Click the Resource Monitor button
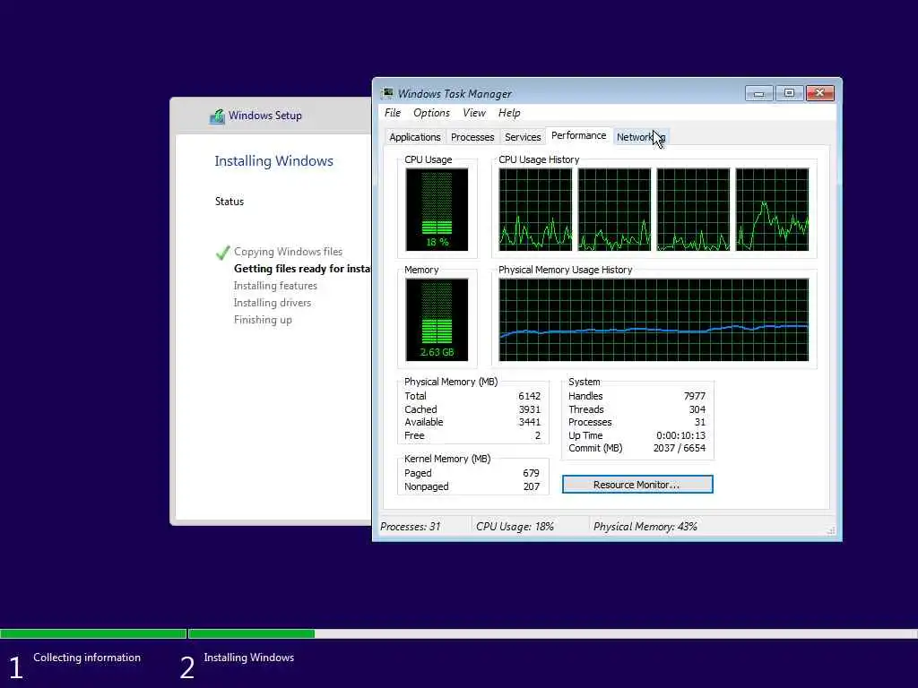Image resolution: width=918 pixels, height=688 pixels. 637,485
